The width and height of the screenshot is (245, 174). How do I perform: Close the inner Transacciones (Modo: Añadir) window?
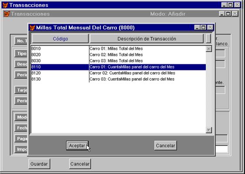tap(235, 14)
